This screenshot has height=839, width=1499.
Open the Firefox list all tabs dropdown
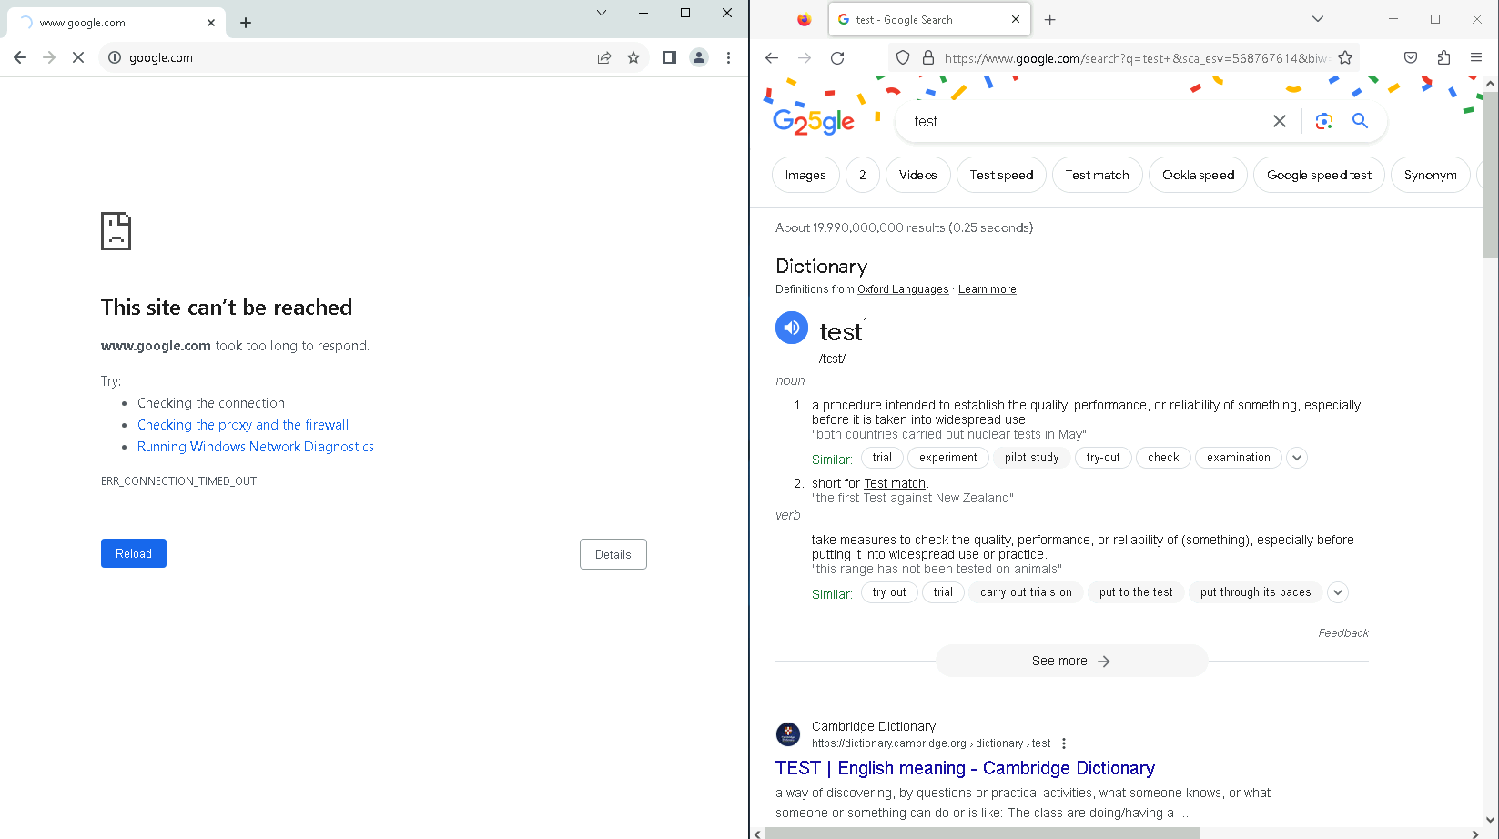pyautogui.click(x=1317, y=19)
